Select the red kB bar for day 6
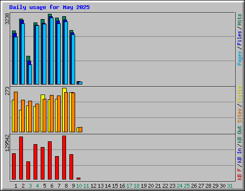The height and width of the screenshot is (191, 245). [x=50, y=160]
